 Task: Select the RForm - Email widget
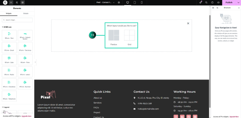point(9,47)
